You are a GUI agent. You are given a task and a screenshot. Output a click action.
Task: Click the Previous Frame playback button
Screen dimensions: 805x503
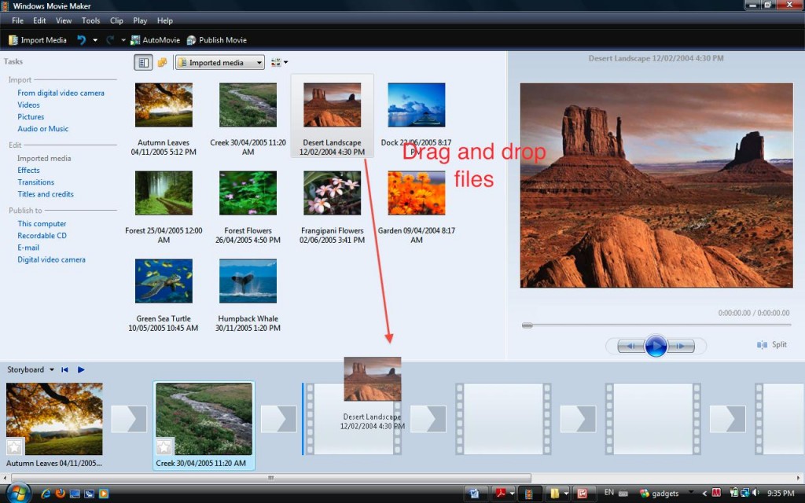[630, 346]
